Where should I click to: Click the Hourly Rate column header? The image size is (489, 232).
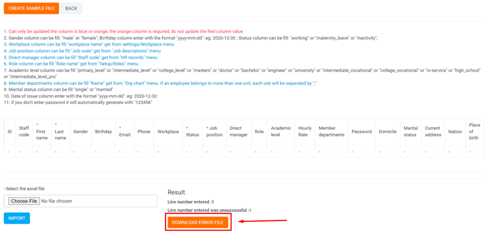point(304,132)
